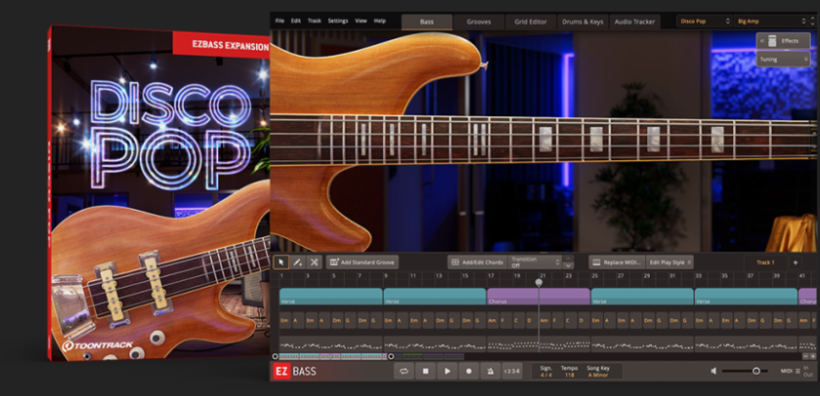Adjust the master volume slider knob
820x396 pixels.
756,371
